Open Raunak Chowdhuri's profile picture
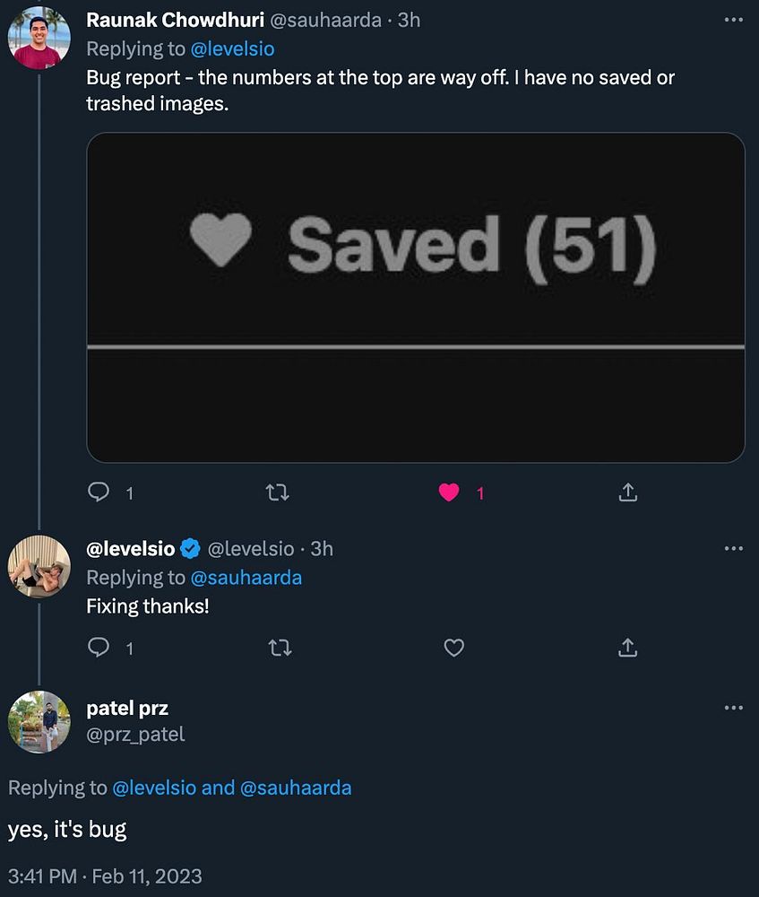This screenshot has width=759, height=897. pyautogui.click(x=39, y=39)
